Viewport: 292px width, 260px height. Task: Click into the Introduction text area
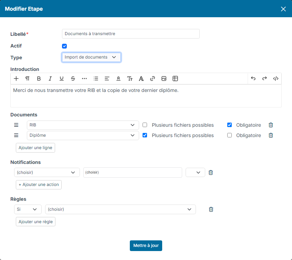pyautogui.click(x=146, y=96)
